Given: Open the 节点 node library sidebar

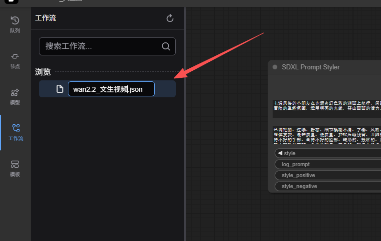Looking at the screenshot, I should [15, 60].
